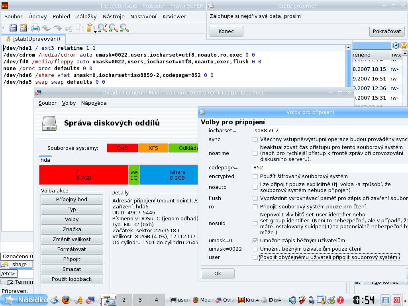
Task: Click Pokračovat in the warning dialog
Action: click(x=386, y=31)
